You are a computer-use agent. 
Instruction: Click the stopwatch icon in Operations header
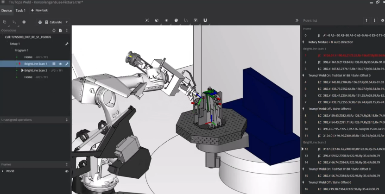(54, 30)
